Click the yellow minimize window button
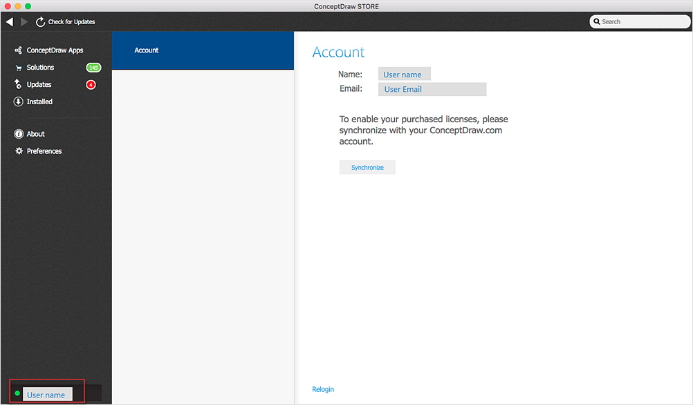Viewport: 693px width, 405px height. (18, 6)
